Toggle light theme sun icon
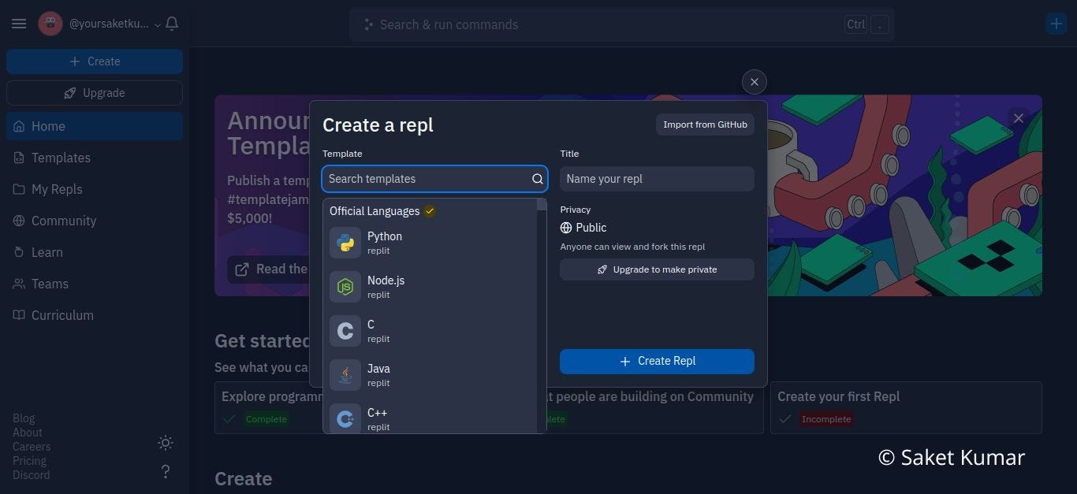This screenshot has width=1077, height=494. coord(166,443)
